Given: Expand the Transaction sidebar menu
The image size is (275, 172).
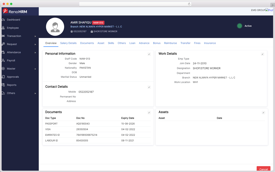Looking at the screenshot, I should tap(35, 36).
